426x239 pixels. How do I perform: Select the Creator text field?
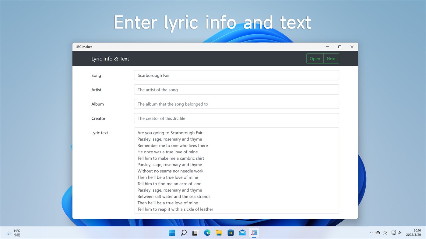click(236, 118)
